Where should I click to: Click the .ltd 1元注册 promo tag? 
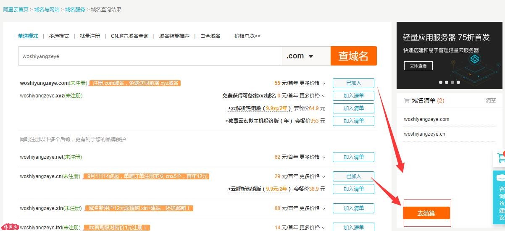pos(116,228)
